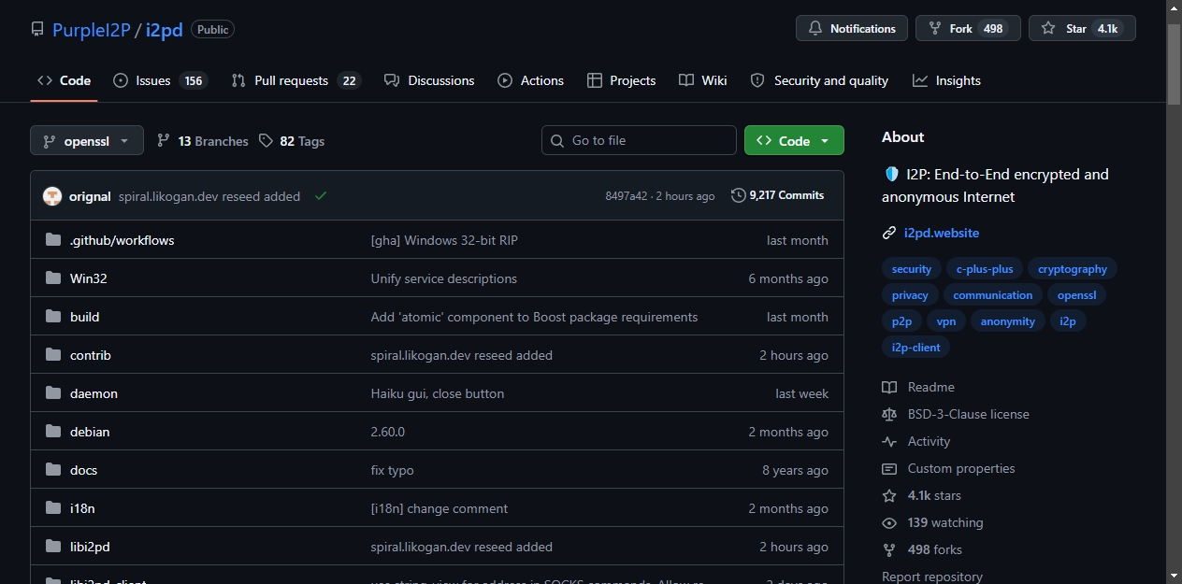The image size is (1182, 584).
Task: Open the green Code dropdown button
Action: 794,140
